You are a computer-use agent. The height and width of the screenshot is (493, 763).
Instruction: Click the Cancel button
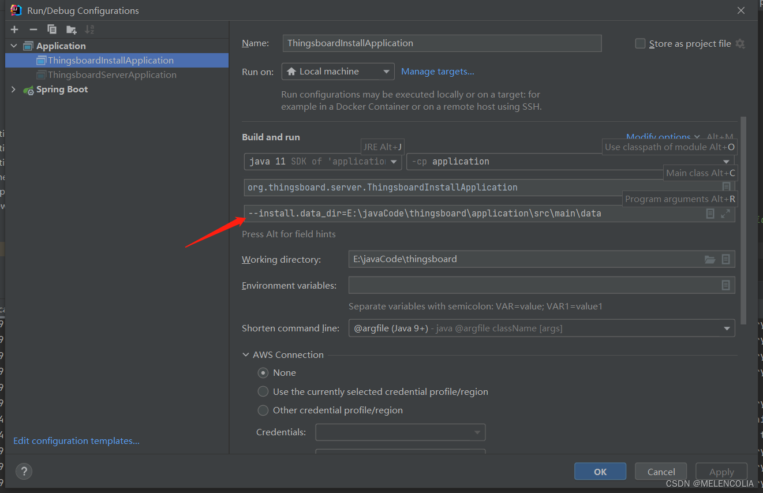click(661, 472)
